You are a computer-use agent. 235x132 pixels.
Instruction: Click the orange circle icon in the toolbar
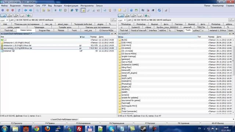click(8, 10)
